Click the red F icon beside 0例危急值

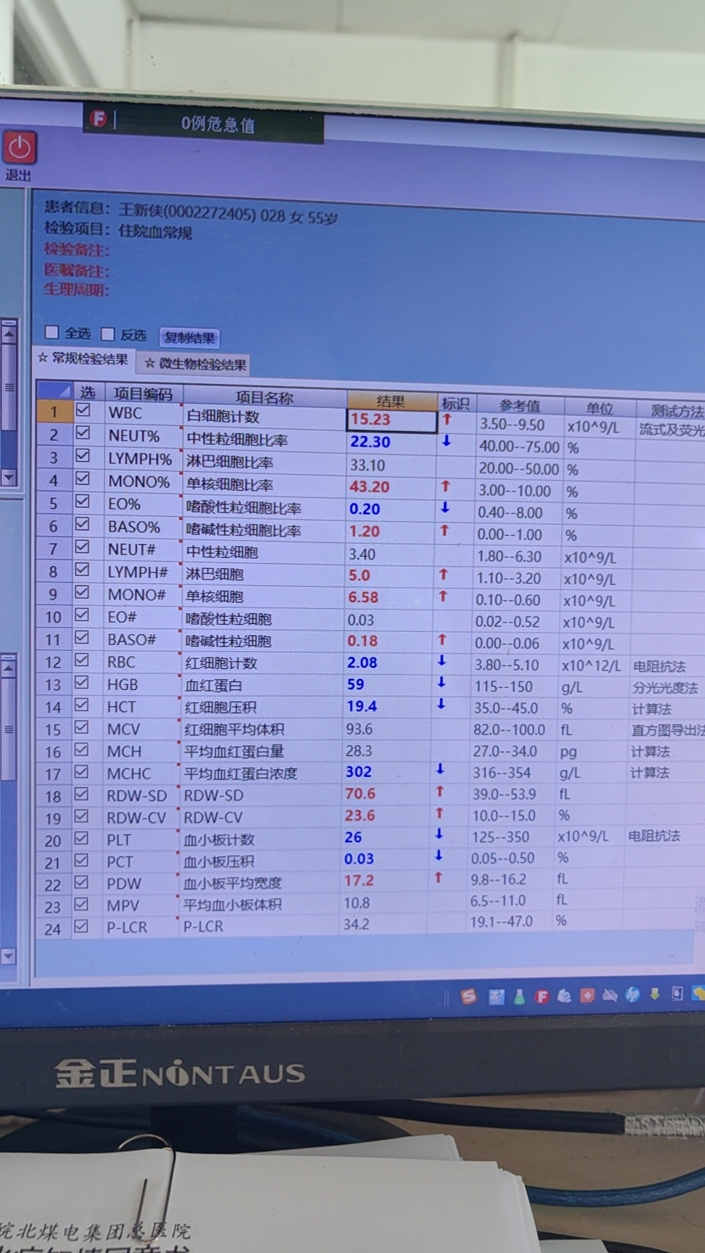coord(99,118)
